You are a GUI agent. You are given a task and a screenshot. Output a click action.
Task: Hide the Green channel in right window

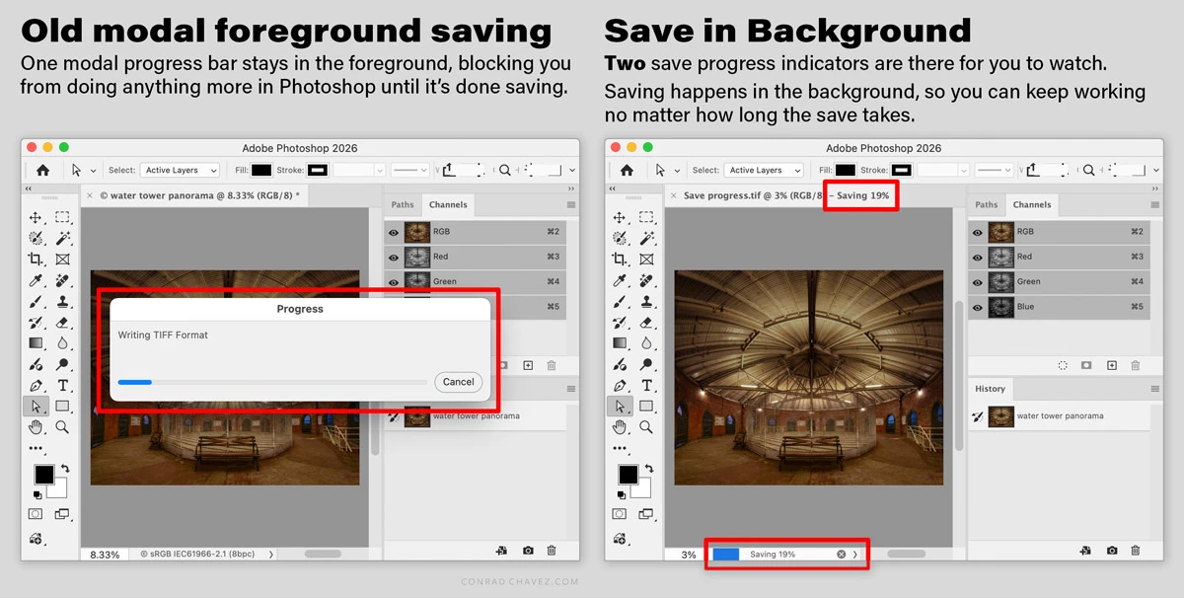[x=978, y=281]
